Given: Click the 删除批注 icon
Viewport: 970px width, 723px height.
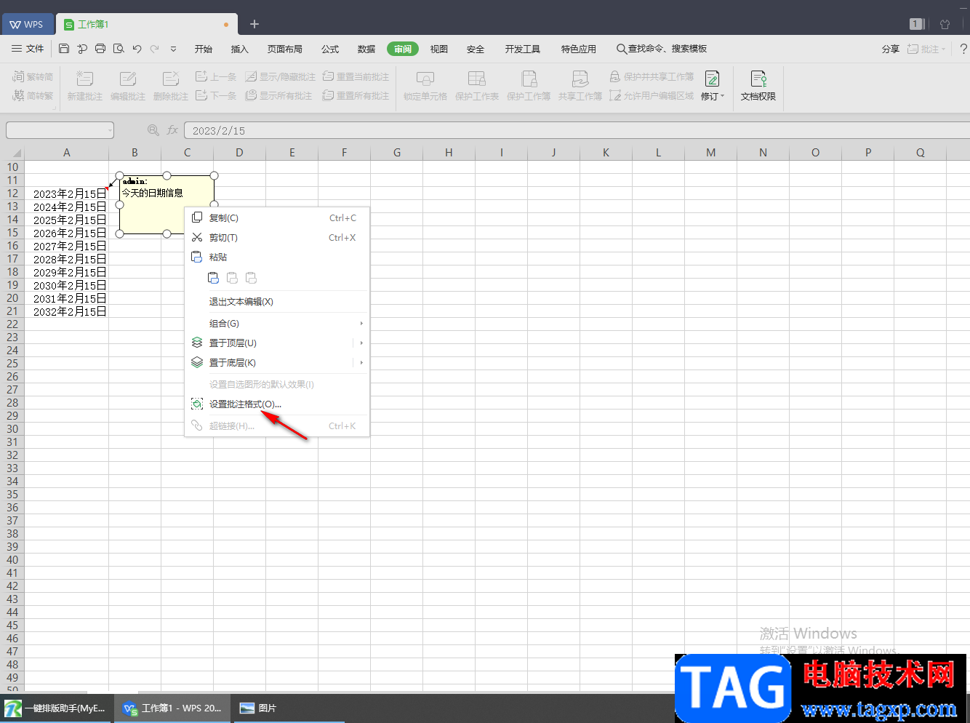Looking at the screenshot, I should click(171, 79).
